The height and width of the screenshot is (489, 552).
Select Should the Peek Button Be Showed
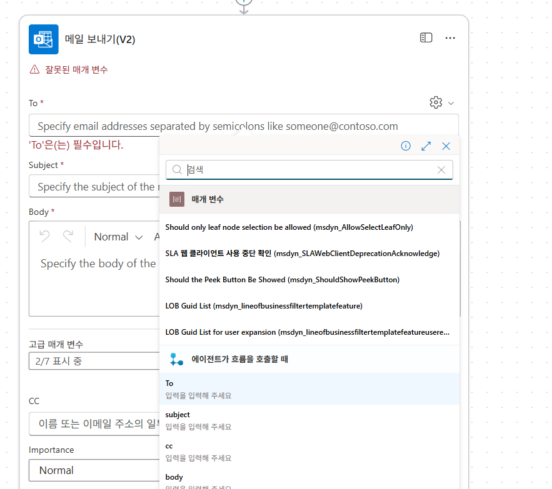coord(309,280)
